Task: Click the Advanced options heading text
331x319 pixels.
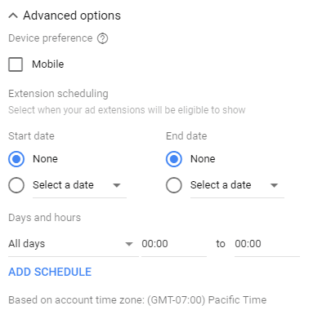Action: coord(72,16)
